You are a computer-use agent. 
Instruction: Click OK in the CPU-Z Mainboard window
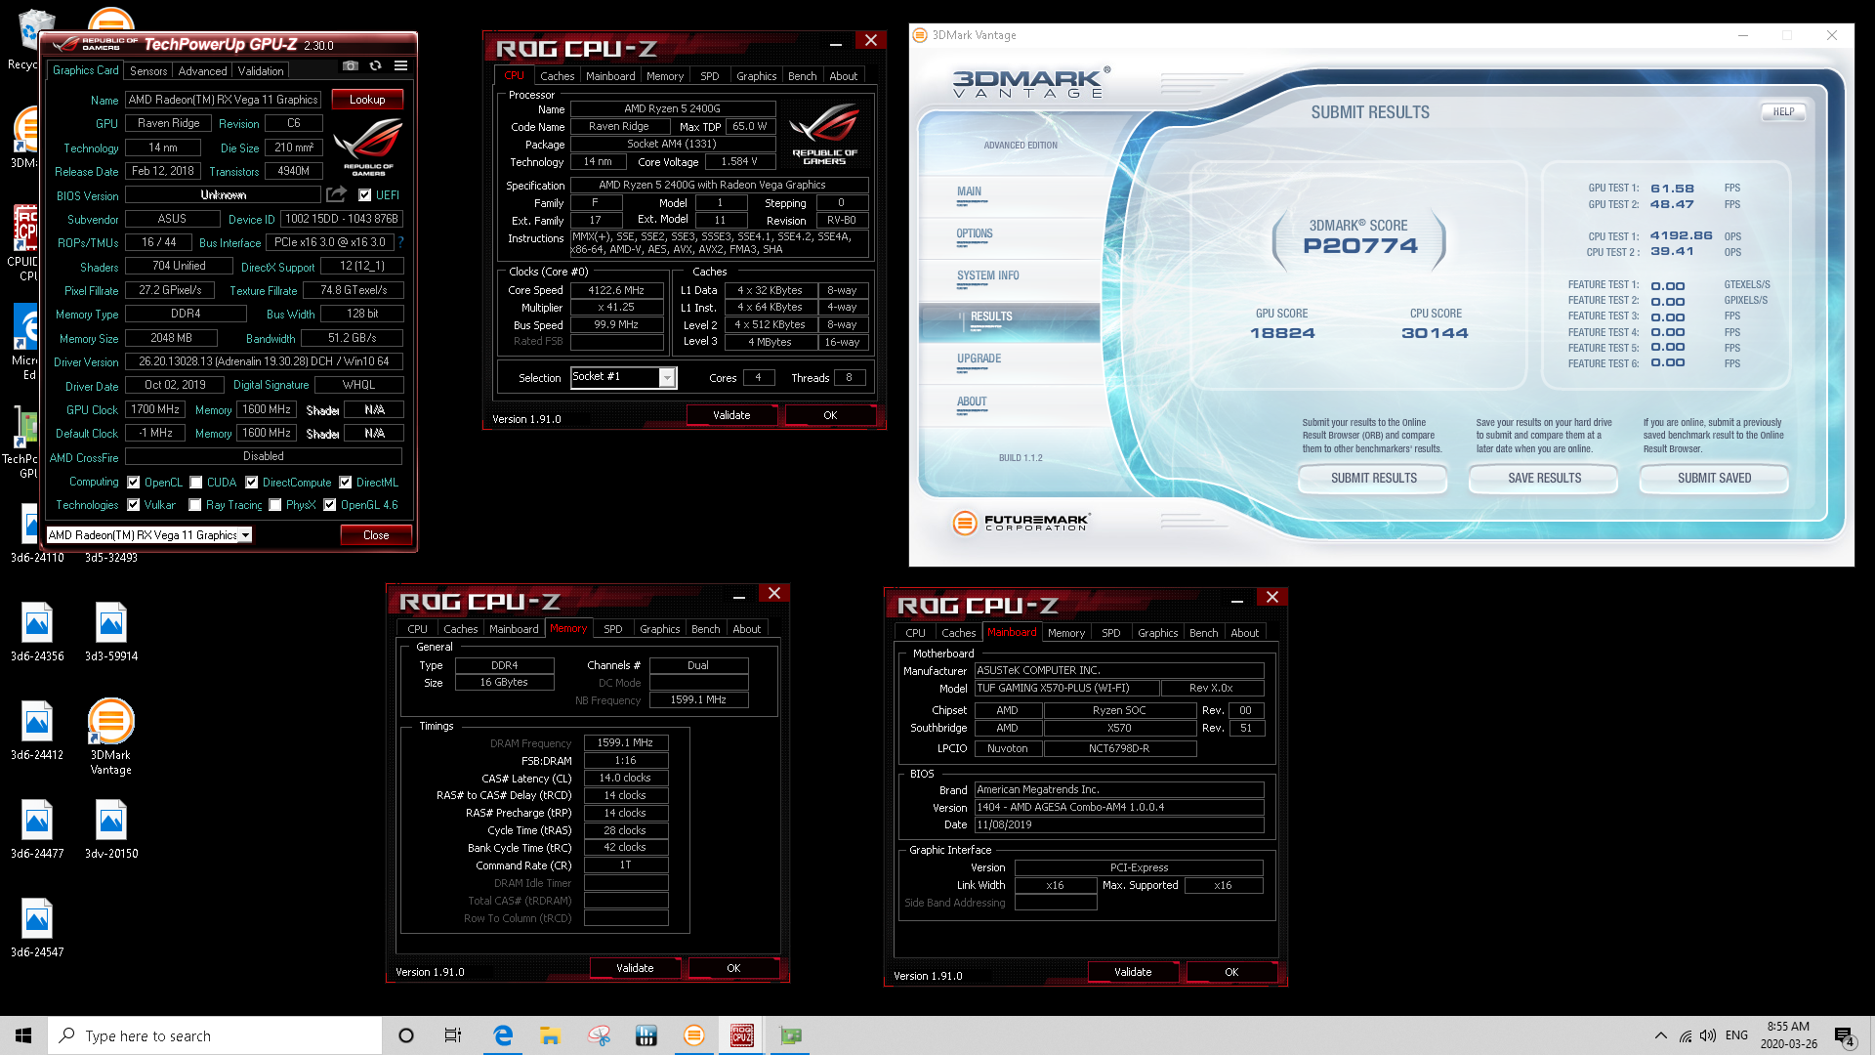click(1231, 972)
